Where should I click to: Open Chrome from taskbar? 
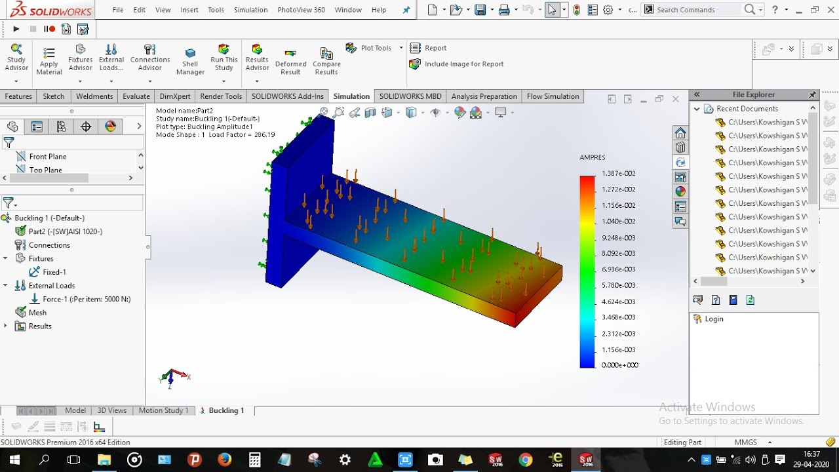(x=526, y=460)
